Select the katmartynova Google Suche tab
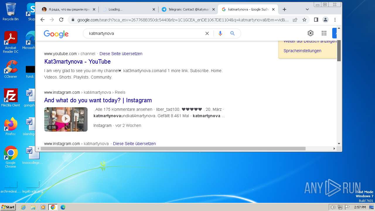Screen dimensions: 375x211 point(248,9)
